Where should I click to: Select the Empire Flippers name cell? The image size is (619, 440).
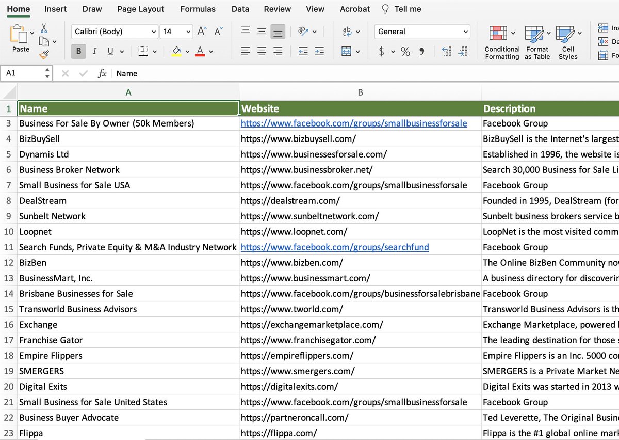click(128, 355)
